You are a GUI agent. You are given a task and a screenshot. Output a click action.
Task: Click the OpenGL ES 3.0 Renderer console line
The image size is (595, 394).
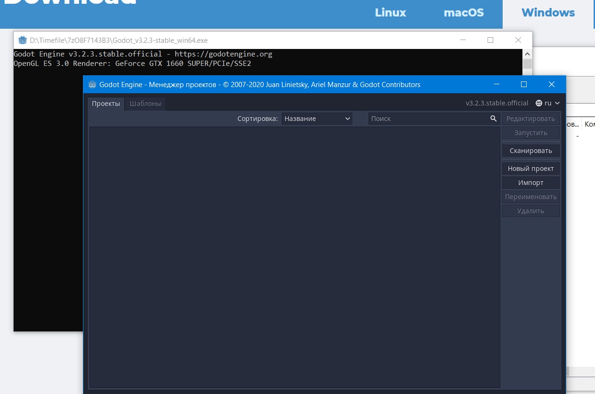pos(132,63)
